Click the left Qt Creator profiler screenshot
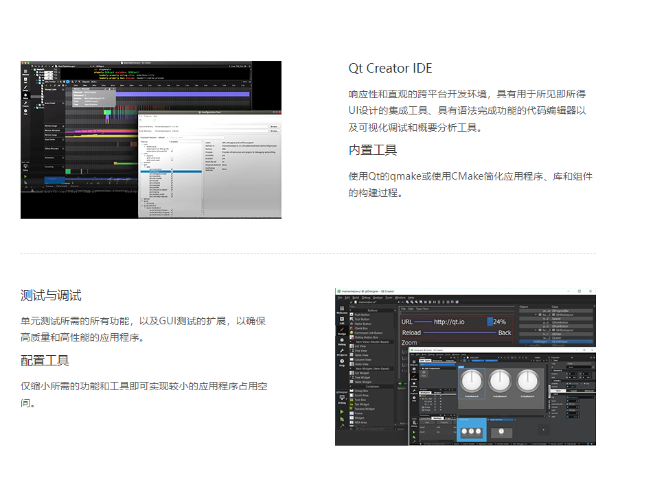This screenshot has height=482, width=655. [151, 140]
